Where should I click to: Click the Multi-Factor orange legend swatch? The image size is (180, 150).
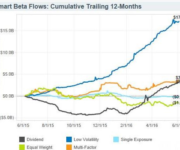pos(69,147)
